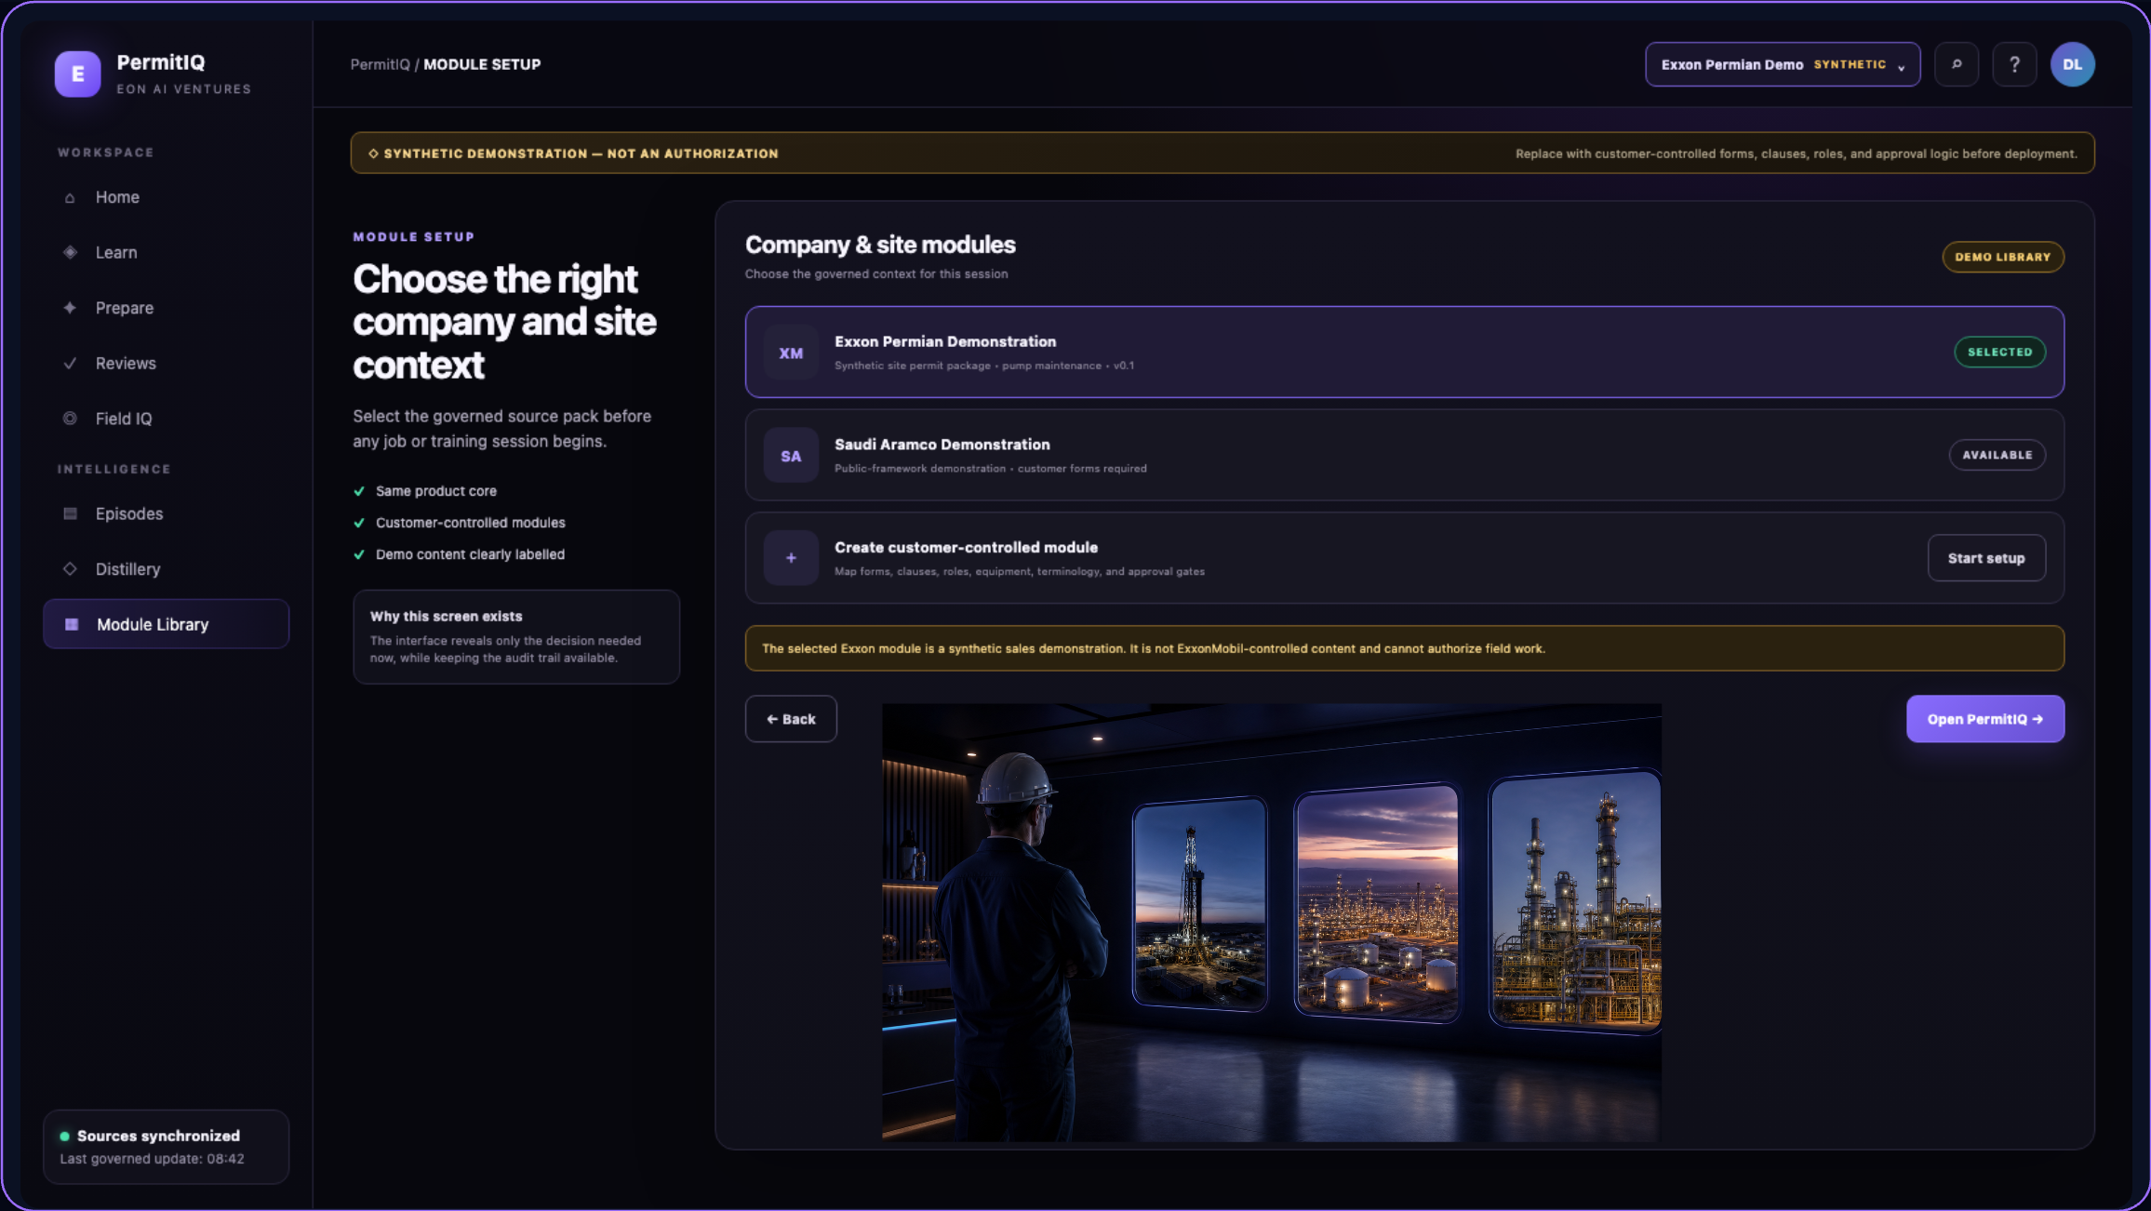Go to Home in the sidebar
Screen dimensions: 2151x1211
(166, 198)
